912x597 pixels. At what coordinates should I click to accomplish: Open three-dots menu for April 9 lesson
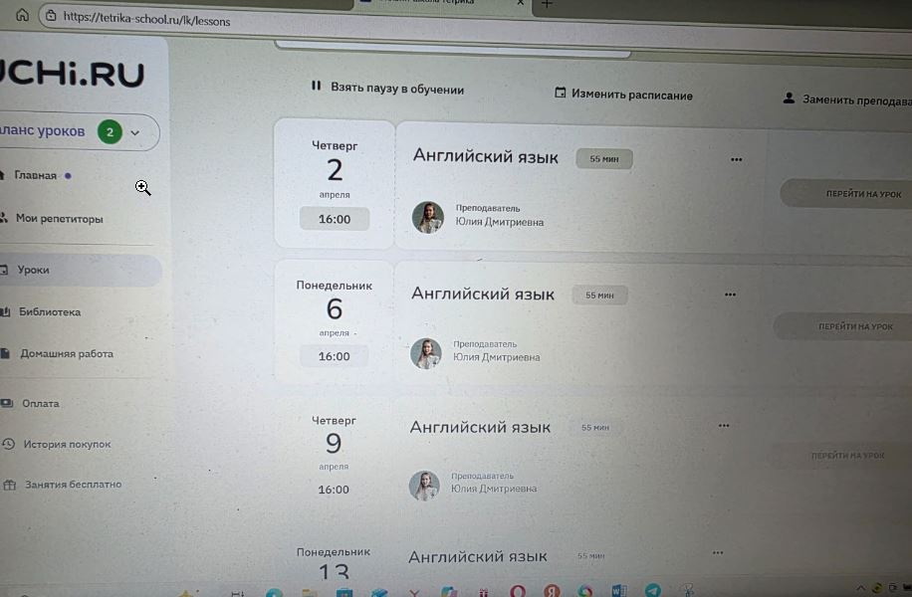click(x=724, y=426)
